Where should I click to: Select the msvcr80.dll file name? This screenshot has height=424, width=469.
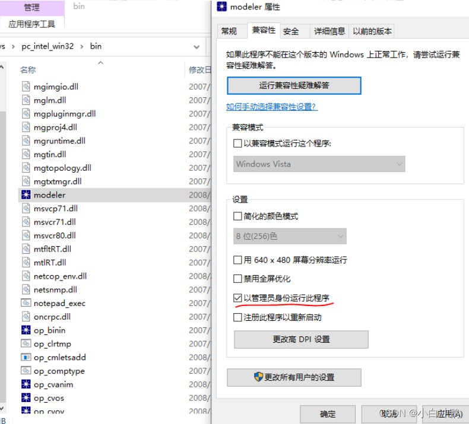click(55, 235)
